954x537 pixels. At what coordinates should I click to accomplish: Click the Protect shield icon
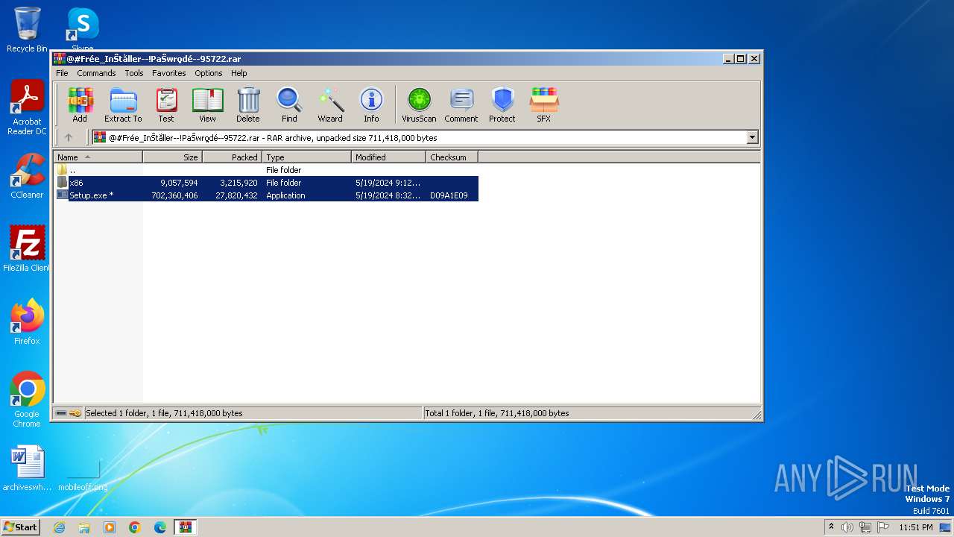(502, 104)
